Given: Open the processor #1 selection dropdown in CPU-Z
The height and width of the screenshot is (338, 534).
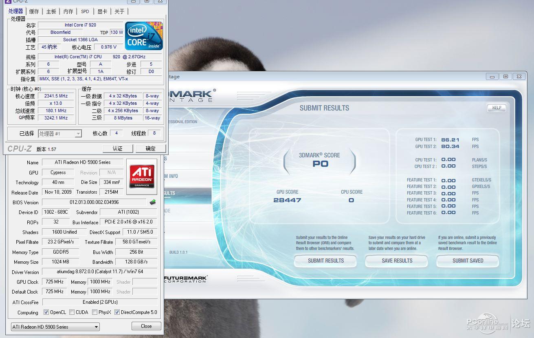Looking at the screenshot, I should click(60, 133).
